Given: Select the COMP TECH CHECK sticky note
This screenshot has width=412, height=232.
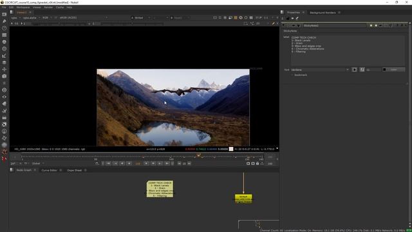Looking at the screenshot, I should [x=160, y=189].
